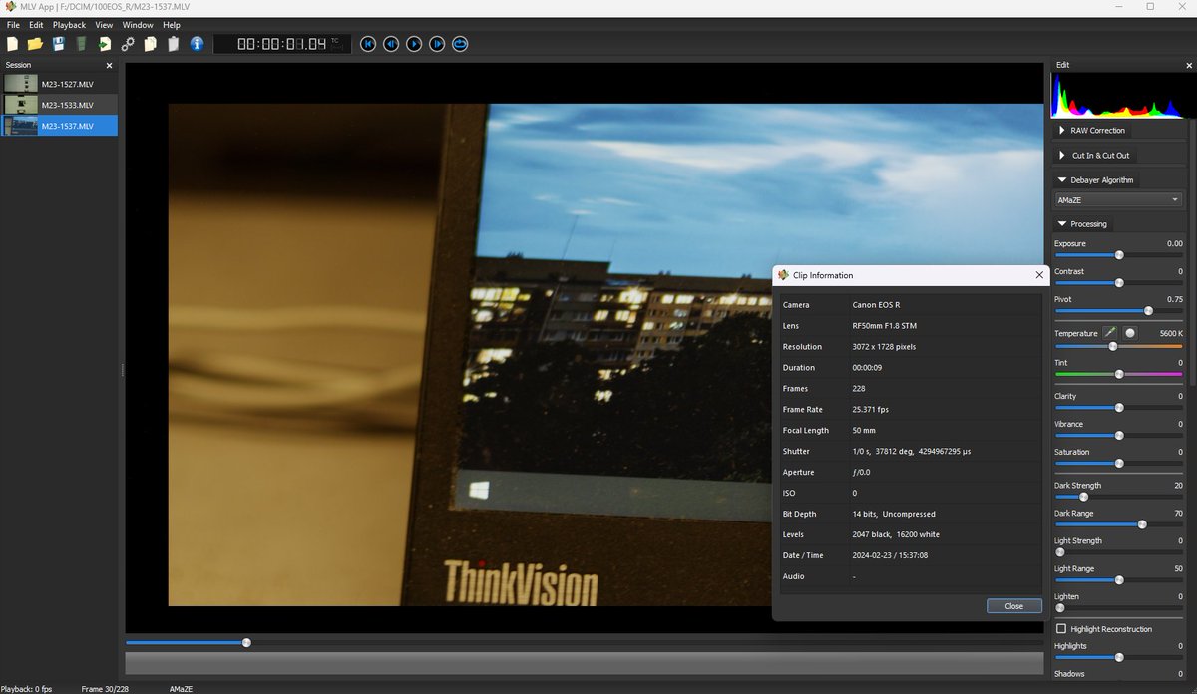This screenshot has height=694, width=1197.
Task: Toggle loop playback button
Action: [x=460, y=44]
